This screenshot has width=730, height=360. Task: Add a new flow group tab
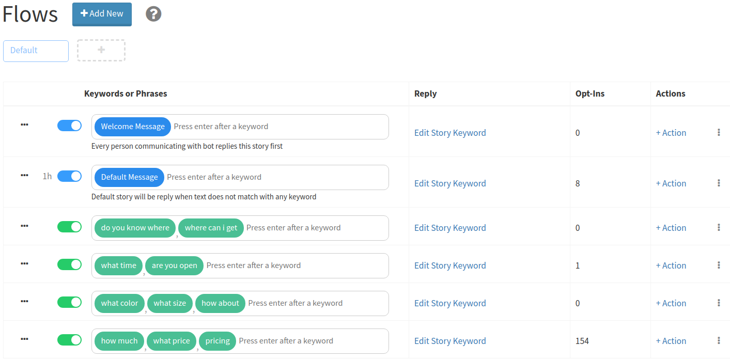click(x=101, y=50)
